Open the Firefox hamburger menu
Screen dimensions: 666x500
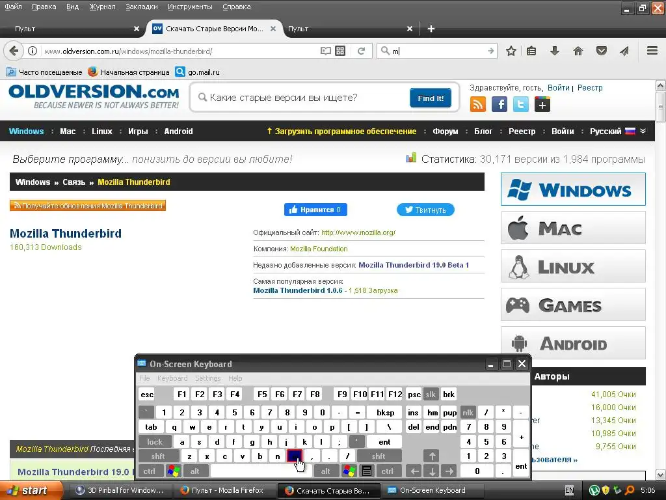(652, 51)
